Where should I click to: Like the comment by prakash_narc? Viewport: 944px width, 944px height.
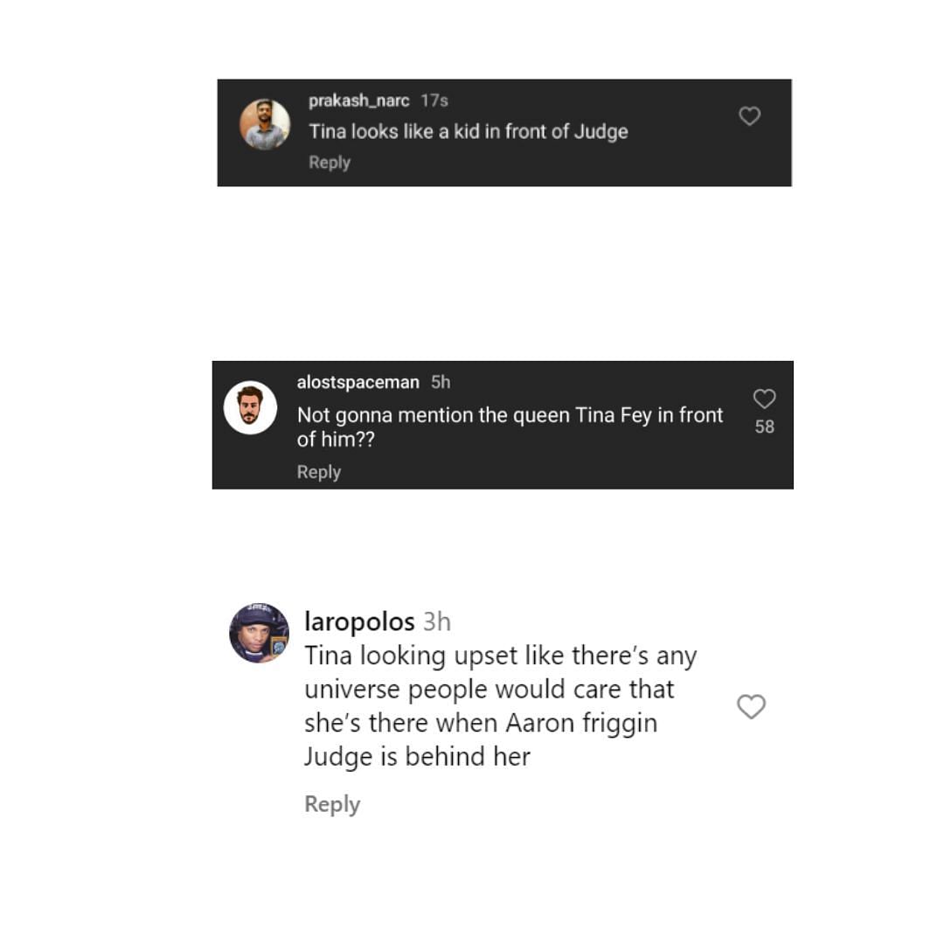coord(750,115)
